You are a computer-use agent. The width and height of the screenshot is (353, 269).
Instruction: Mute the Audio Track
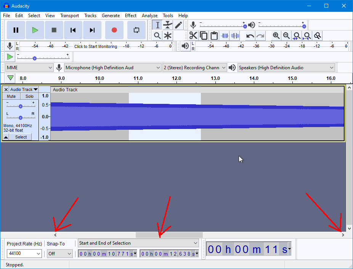click(11, 96)
